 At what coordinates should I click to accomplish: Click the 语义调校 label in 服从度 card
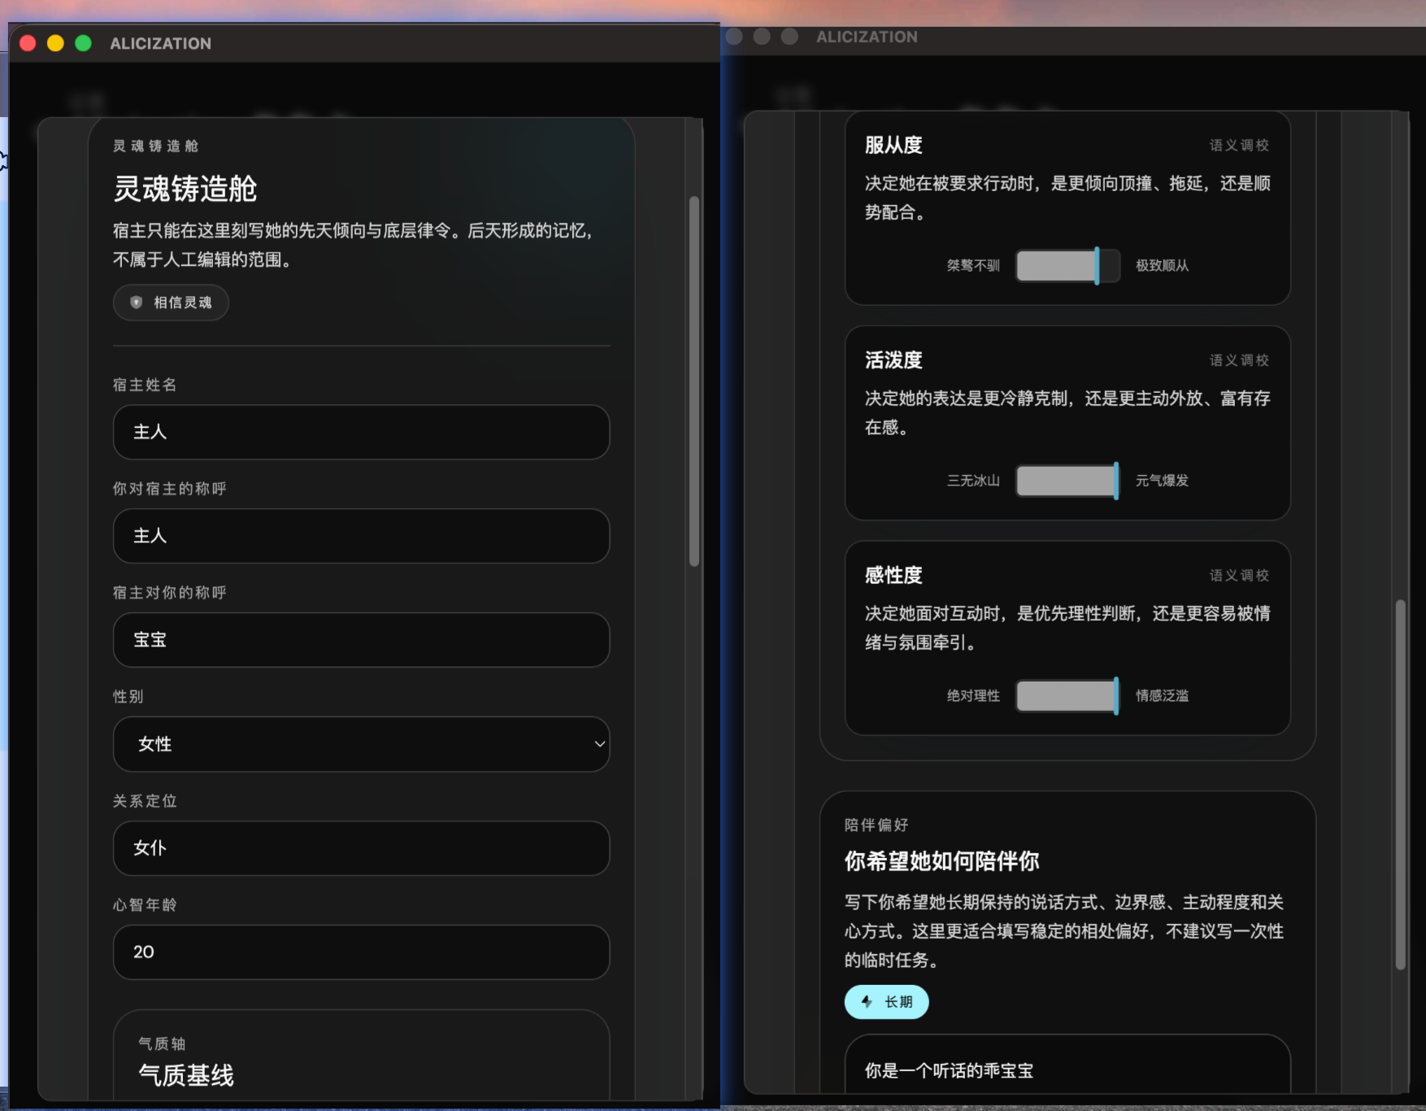click(x=1238, y=146)
